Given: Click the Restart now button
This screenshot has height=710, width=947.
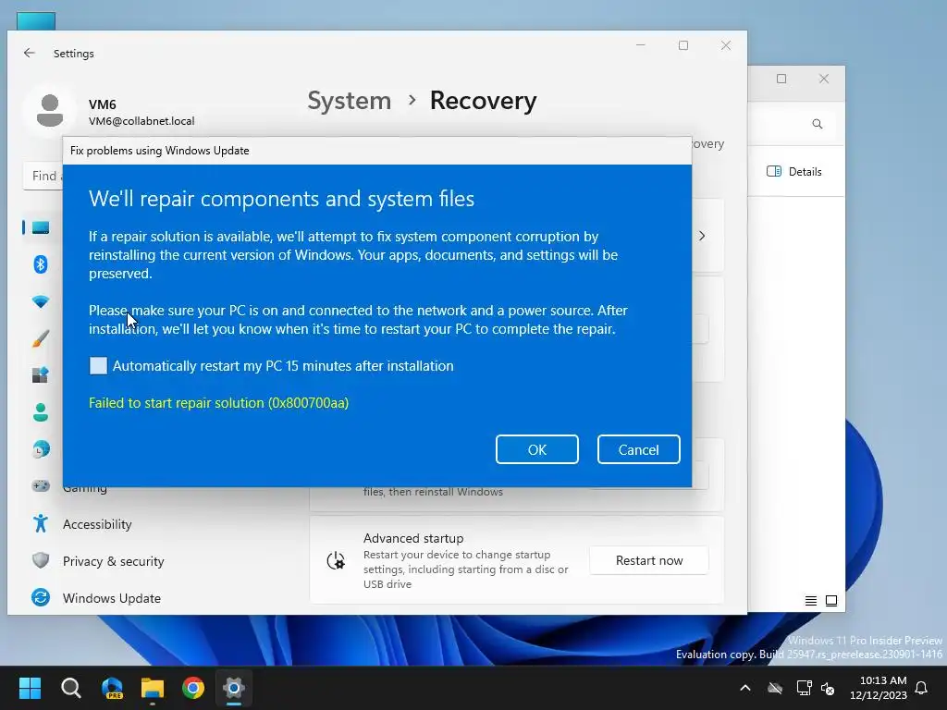Looking at the screenshot, I should [x=648, y=560].
